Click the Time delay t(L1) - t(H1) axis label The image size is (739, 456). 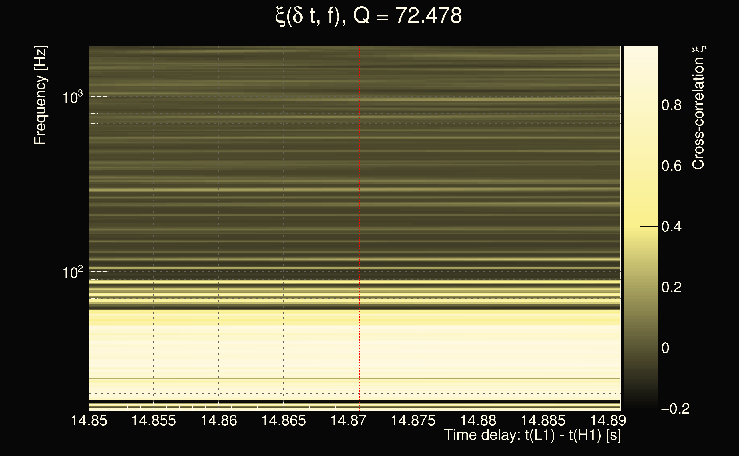coord(532,435)
